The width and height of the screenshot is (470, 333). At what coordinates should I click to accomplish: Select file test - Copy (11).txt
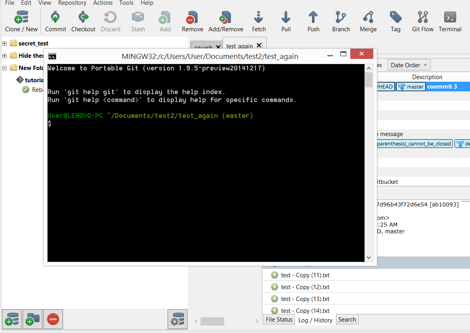pyautogui.click(x=305, y=275)
